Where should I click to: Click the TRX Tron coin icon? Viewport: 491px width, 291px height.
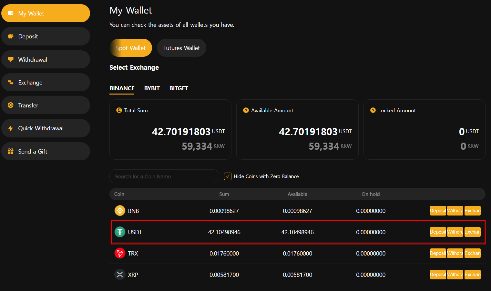(120, 253)
